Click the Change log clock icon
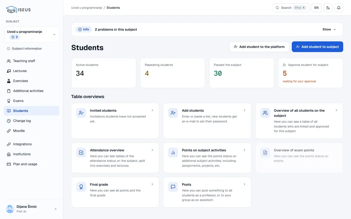Screen dimensions: 351x219 pyautogui.click(x=9, y=121)
